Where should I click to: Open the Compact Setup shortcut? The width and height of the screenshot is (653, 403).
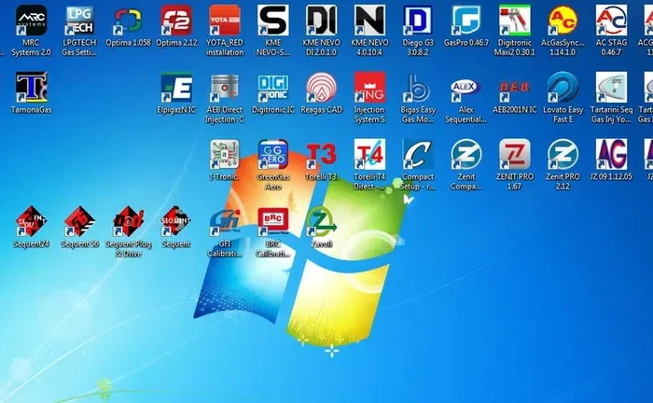417,155
